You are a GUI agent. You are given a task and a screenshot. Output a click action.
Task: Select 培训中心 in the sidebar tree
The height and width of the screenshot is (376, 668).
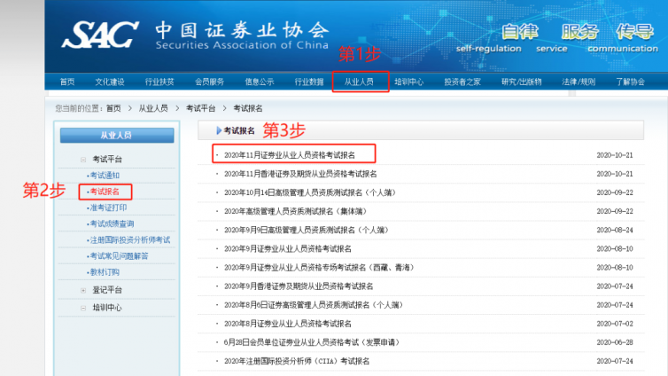click(107, 308)
